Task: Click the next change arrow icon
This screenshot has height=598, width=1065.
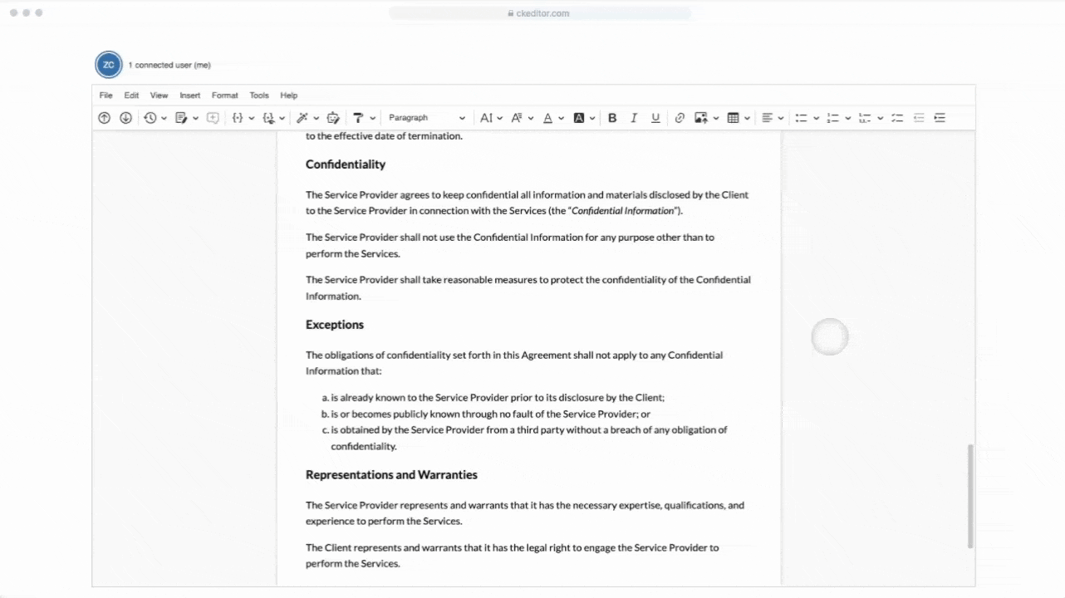Action: click(125, 118)
